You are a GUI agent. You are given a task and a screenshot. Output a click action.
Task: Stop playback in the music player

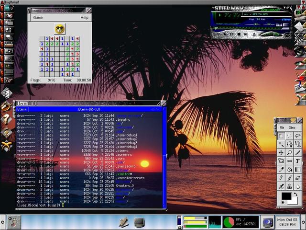pyautogui.click(x=239, y=34)
